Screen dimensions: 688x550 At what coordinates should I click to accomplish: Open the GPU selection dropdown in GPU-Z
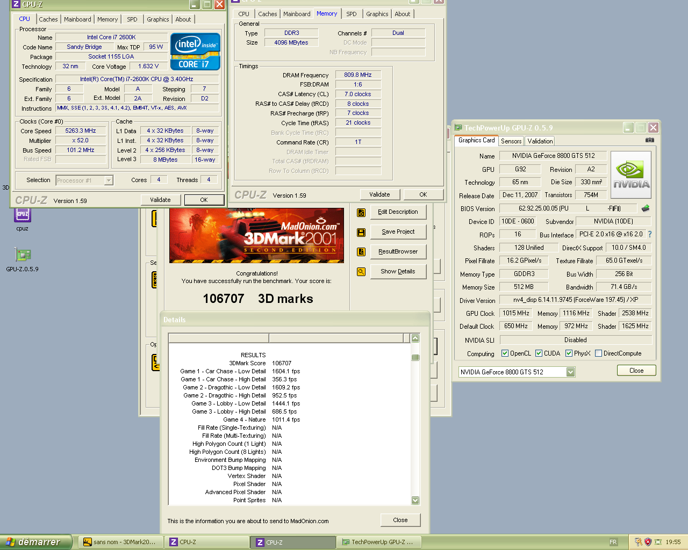(571, 372)
